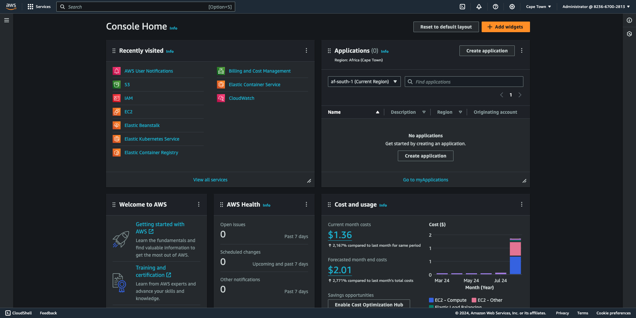Click the Applications widget drag handle
The image size is (636, 318).
click(329, 51)
